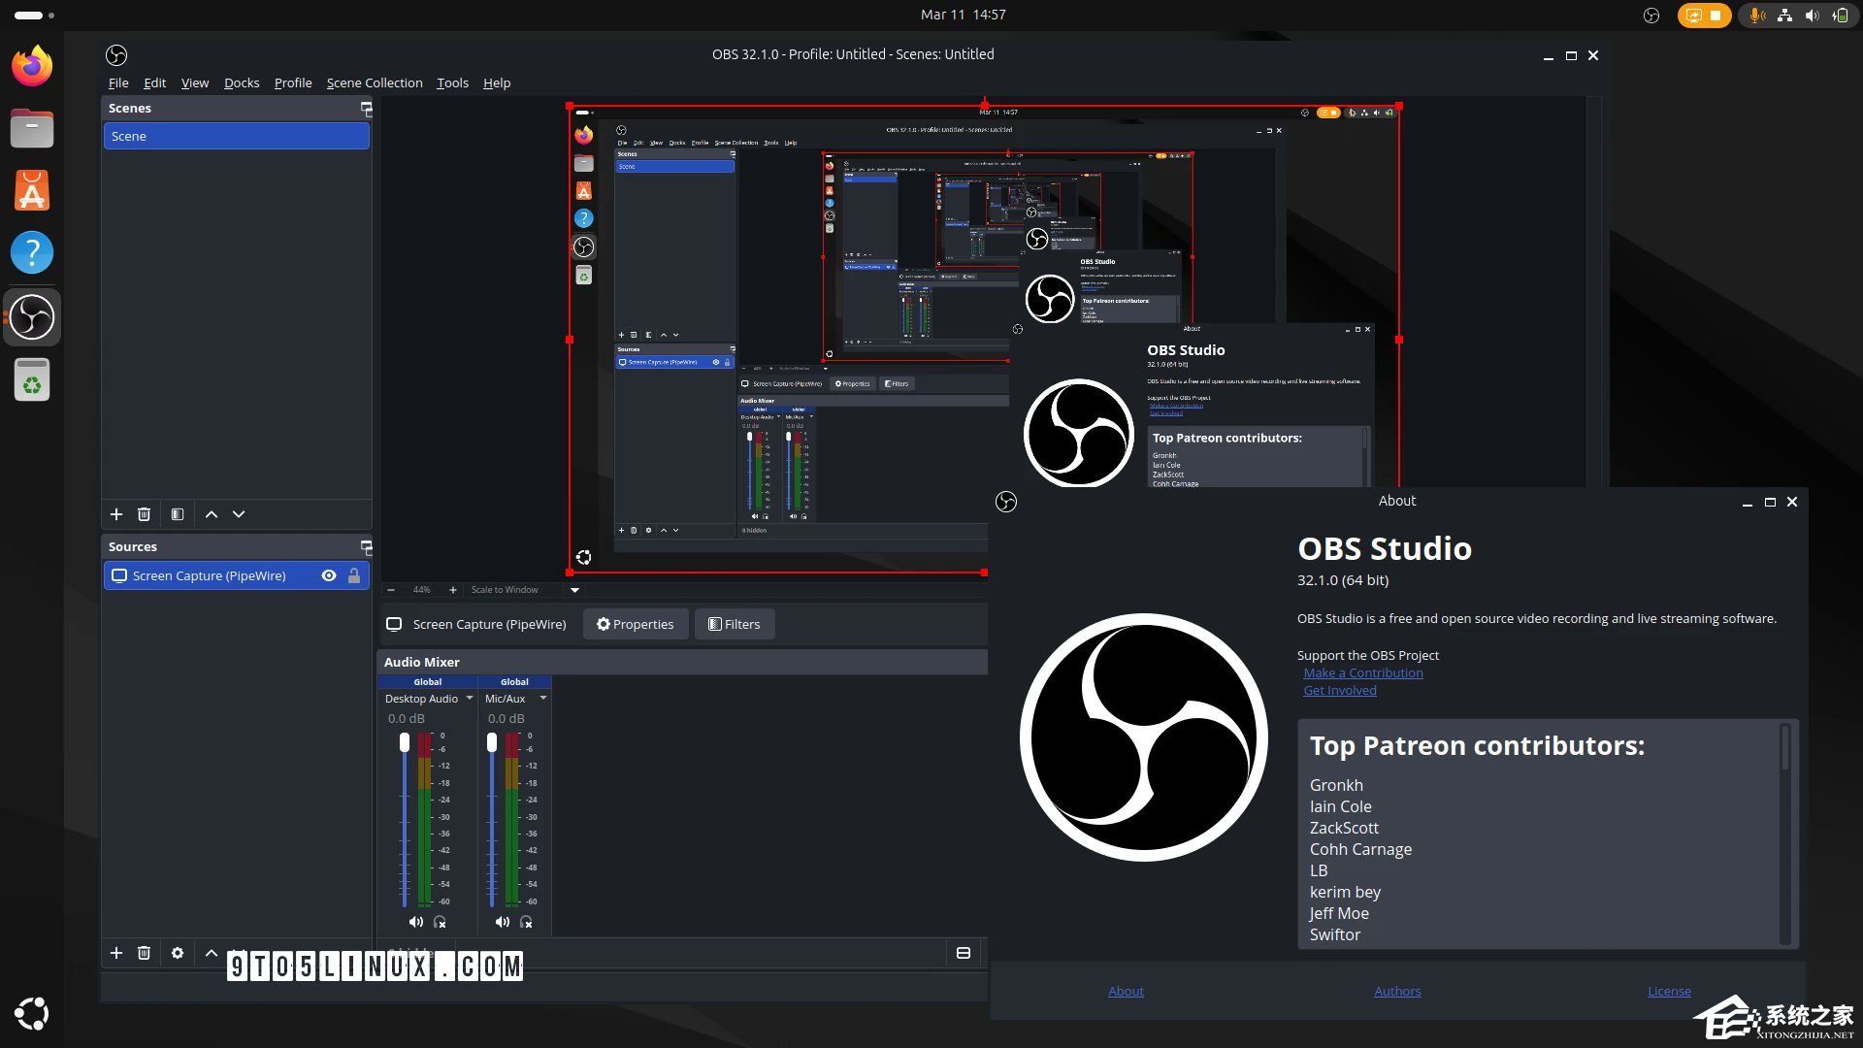Viewport: 1863px width, 1048px height.
Task: Move source up in Sources toolbar
Action: point(212,953)
